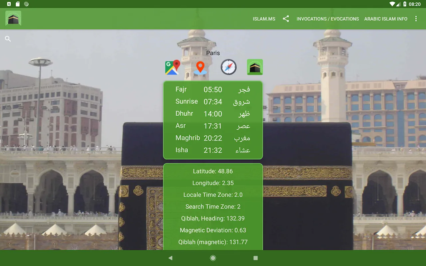The height and width of the screenshot is (266, 426).
Task: Open the Google Maps icon
Action: click(x=172, y=67)
